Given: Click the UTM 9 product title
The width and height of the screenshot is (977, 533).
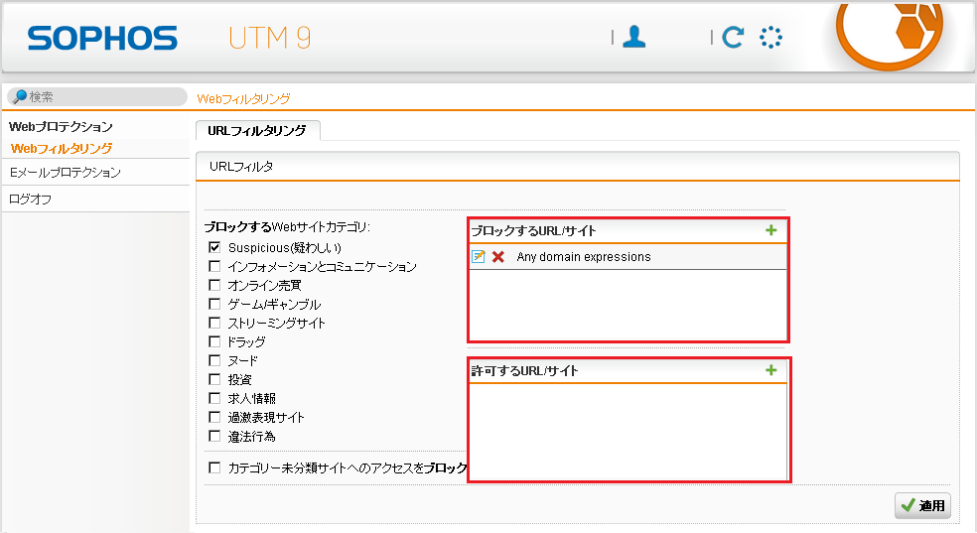Looking at the screenshot, I should (270, 38).
